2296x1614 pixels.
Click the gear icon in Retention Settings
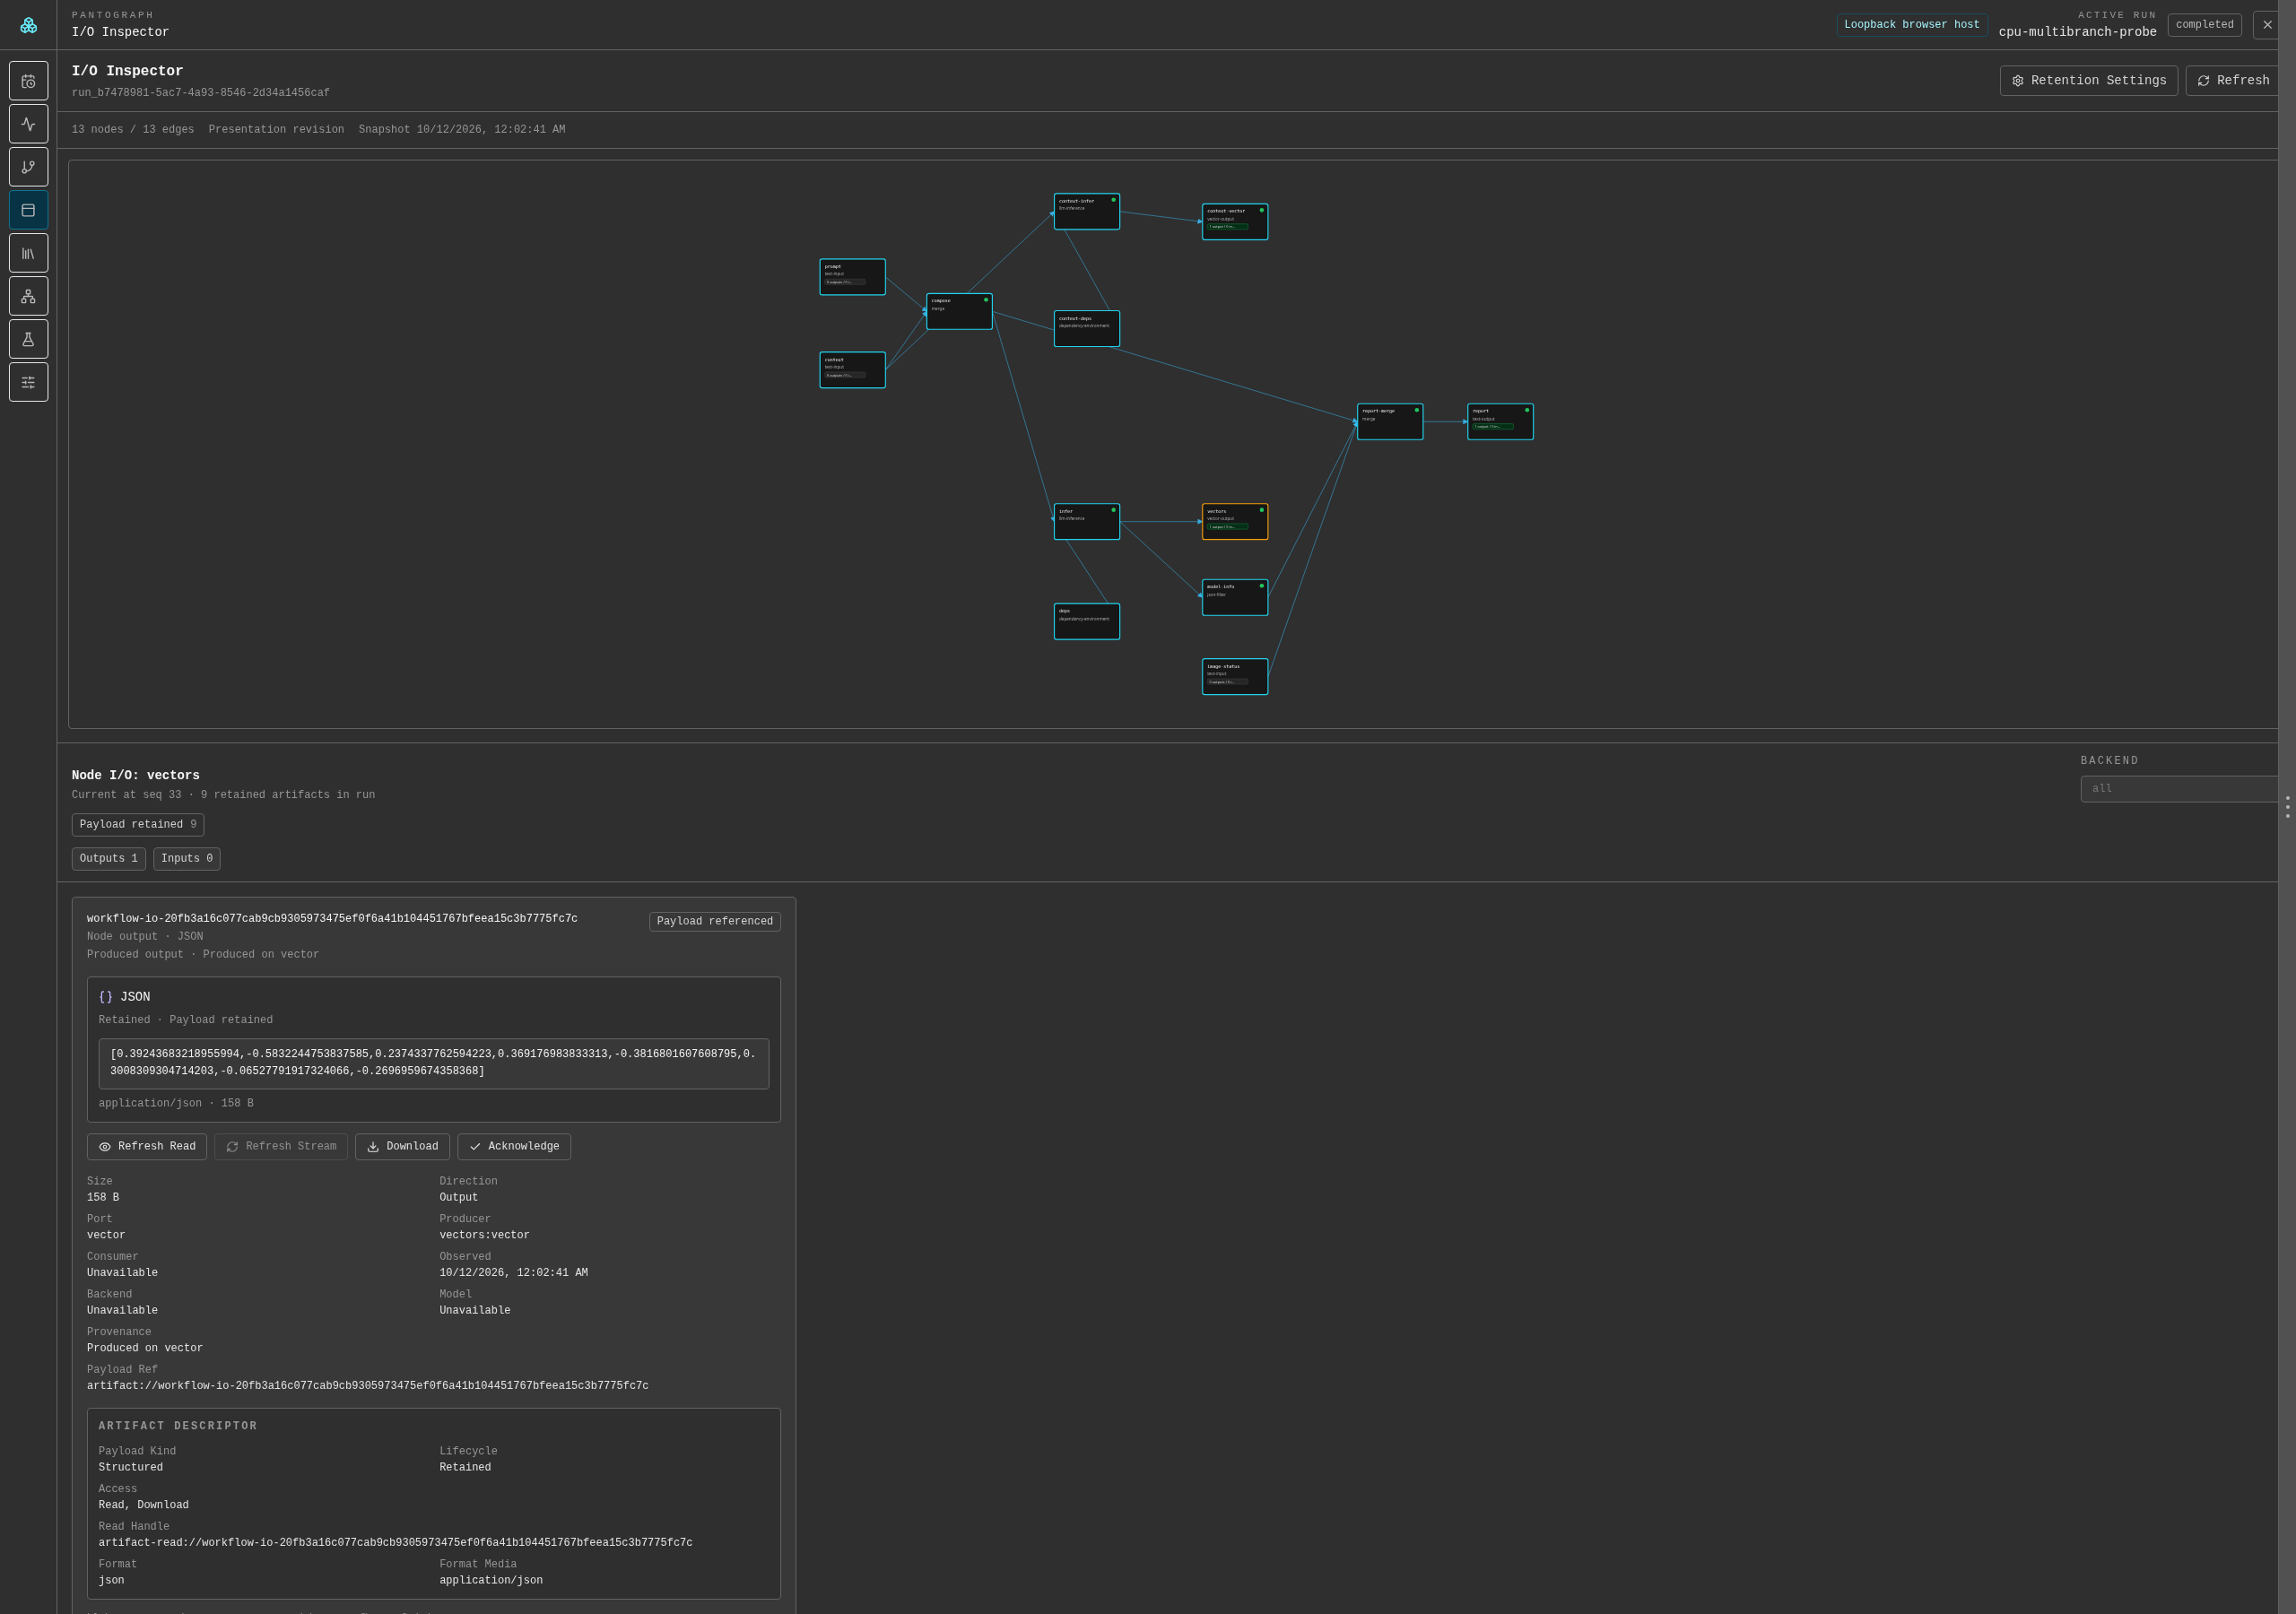[x=2018, y=81]
